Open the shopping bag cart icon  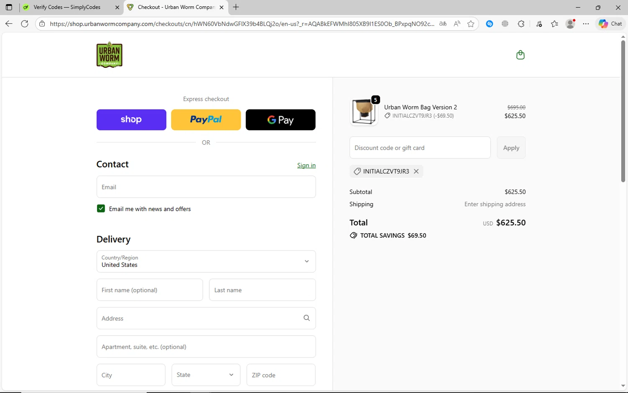click(x=520, y=55)
